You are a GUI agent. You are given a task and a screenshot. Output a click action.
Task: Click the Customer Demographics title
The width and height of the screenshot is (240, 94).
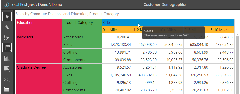point(165,5)
